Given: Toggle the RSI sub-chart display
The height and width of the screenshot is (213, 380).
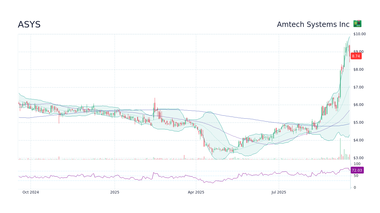Looking at the screenshot, I should [x=178, y=176].
